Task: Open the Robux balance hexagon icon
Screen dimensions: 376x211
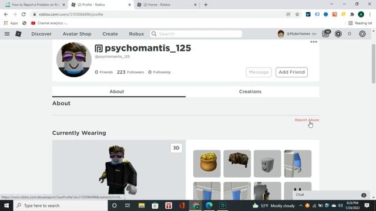Action: pyautogui.click(x=338, y=34)
